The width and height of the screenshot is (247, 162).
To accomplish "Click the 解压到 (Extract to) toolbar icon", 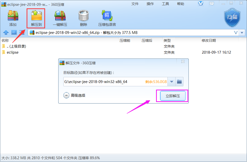I will click(x=36, y=18).
